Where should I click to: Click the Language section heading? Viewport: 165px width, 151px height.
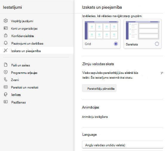coord(90,135)
